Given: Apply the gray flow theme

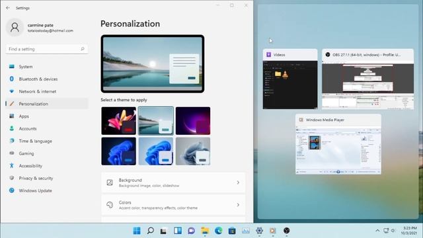Looking at the screenshot, I should [193, 151].
